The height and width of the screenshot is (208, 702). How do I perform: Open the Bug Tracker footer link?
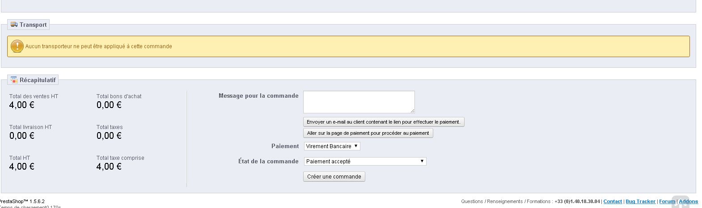coord(640,201)
